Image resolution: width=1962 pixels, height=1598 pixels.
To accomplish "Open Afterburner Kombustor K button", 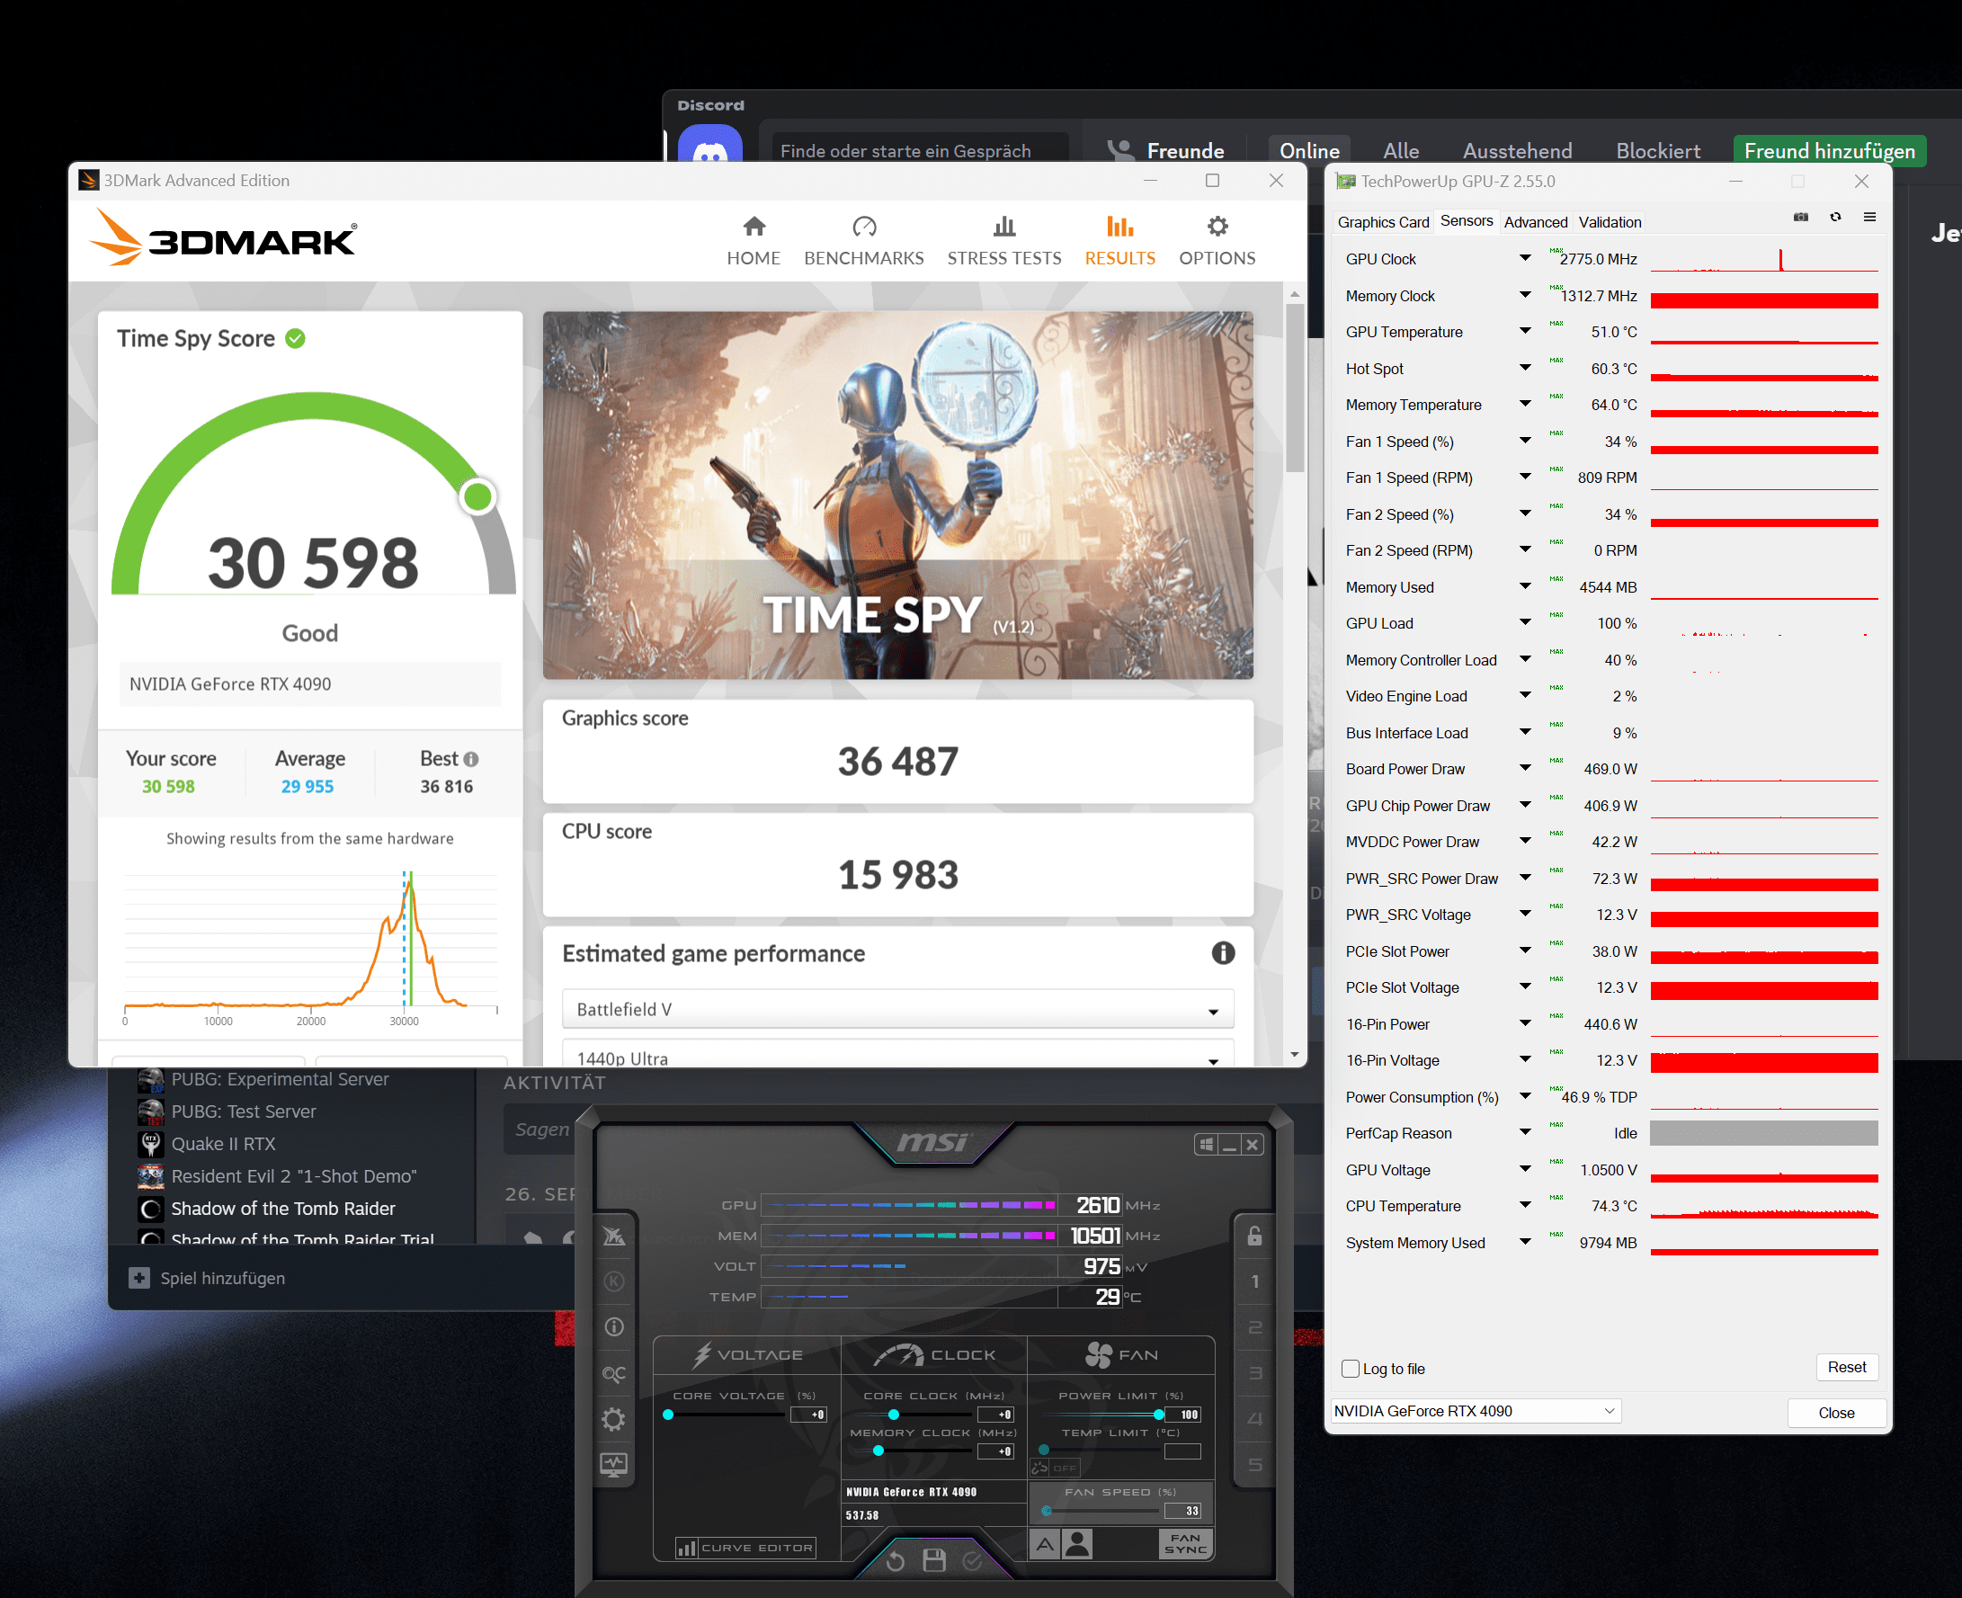I will [x=614, y=1281].
